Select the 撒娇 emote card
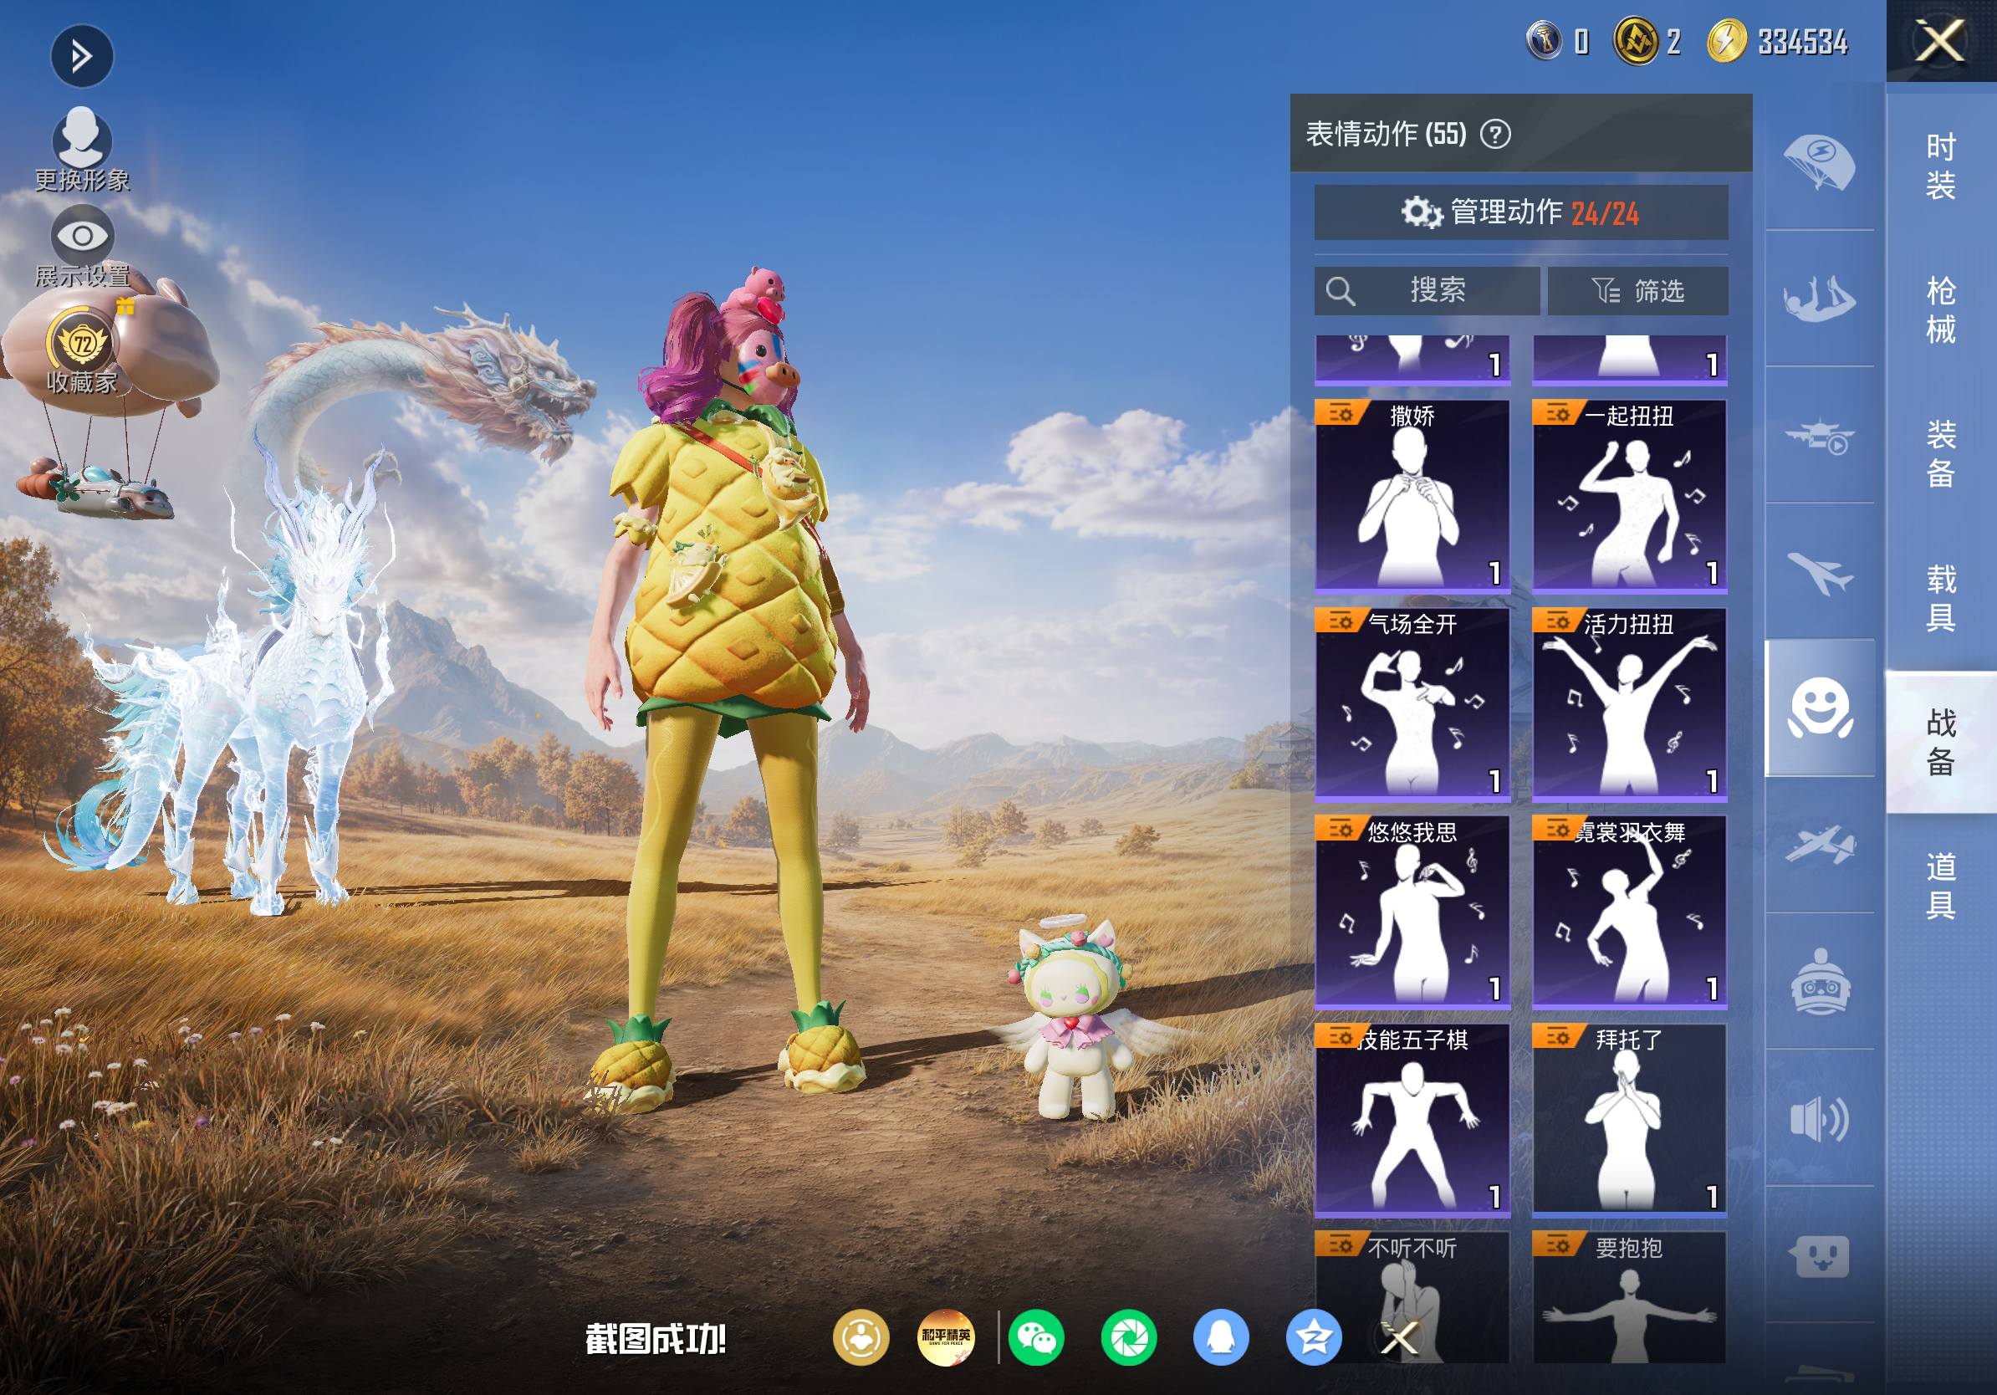1997x1395 pixels. click(x=1412, y=496)
